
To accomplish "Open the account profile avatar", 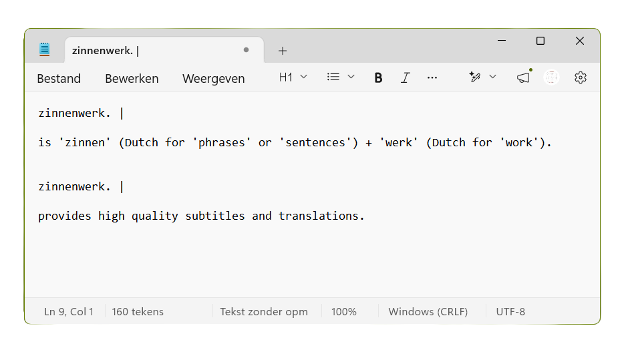I will (551, 77).
